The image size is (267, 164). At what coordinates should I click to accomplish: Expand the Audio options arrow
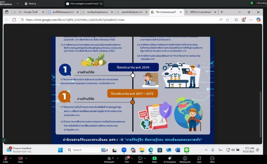[x=11, y=158]
